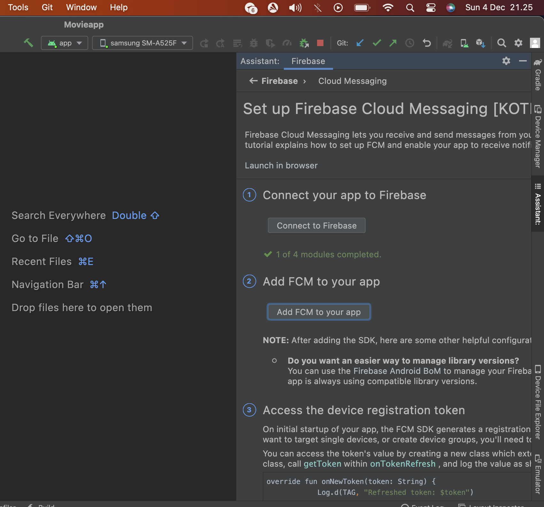Click the '1 of 4 modules completed.' text
This screenshot has height=507, width=544.
[328, 254]
